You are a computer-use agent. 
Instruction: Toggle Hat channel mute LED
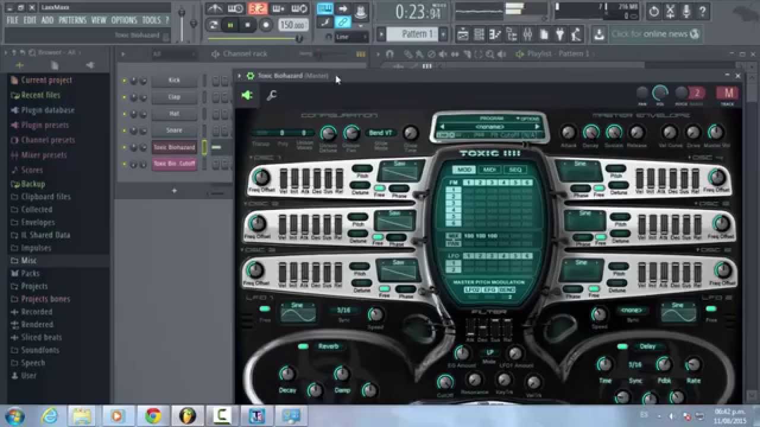pyautogui.click(x=124, y=114)
